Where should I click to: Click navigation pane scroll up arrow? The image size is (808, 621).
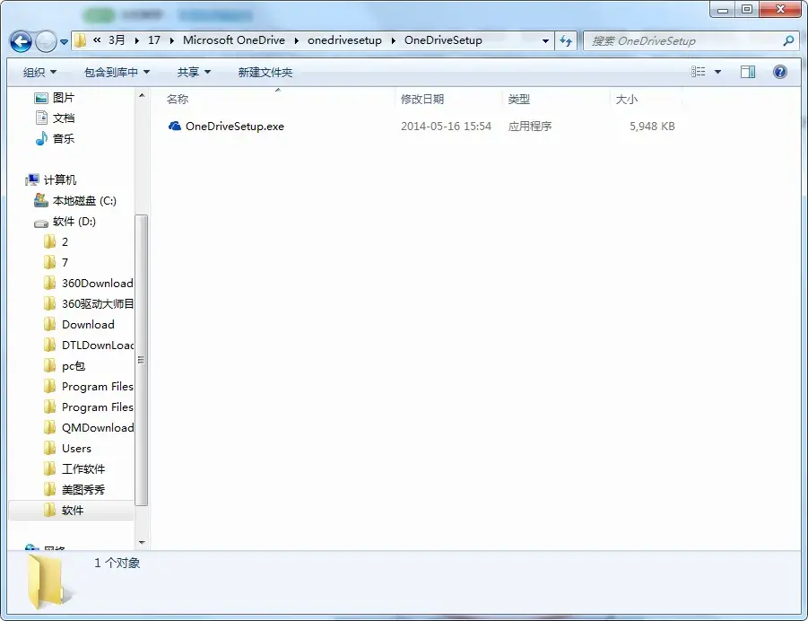click(142, 95)
